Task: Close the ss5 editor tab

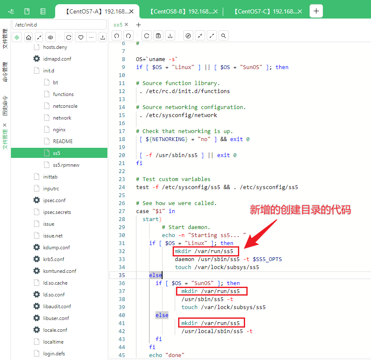Action: pyautogui.click(x=126, y=24)
